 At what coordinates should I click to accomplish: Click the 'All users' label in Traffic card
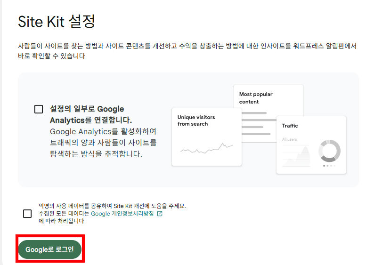289,139
